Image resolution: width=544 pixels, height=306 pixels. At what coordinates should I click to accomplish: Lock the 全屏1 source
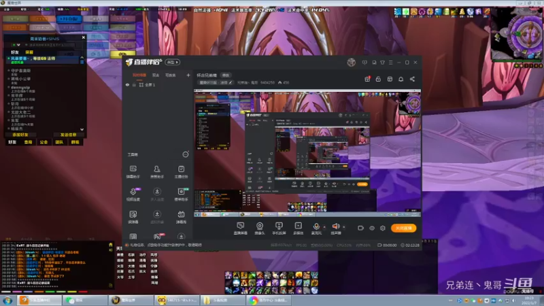click(x=134, y=85)
